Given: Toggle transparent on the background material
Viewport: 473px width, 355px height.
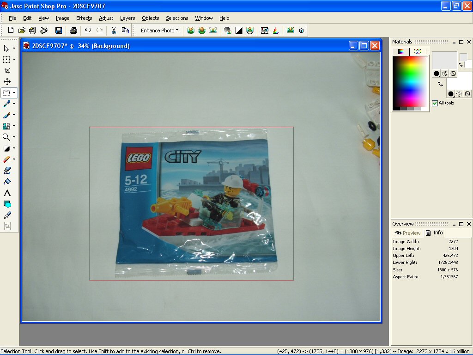Looking at the screenshot, I should tap(467, 94).
